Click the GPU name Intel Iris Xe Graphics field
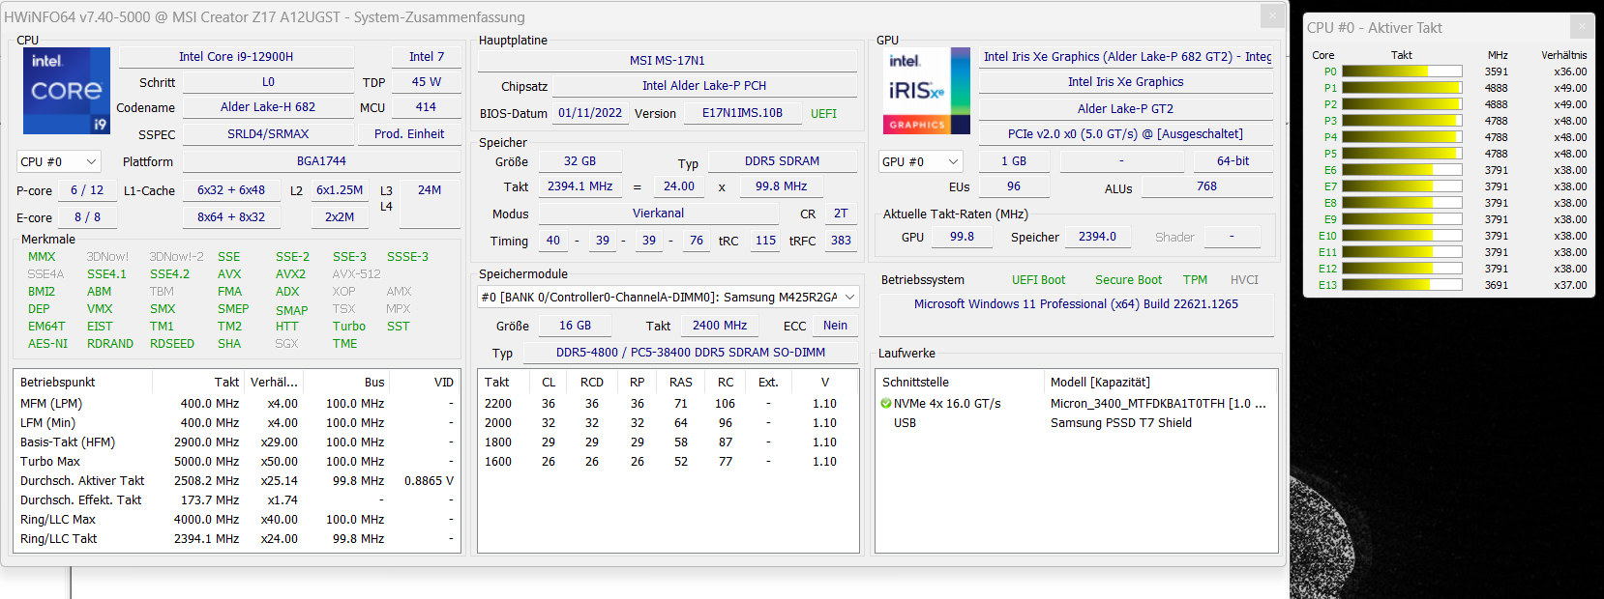 coord(1126,82)
